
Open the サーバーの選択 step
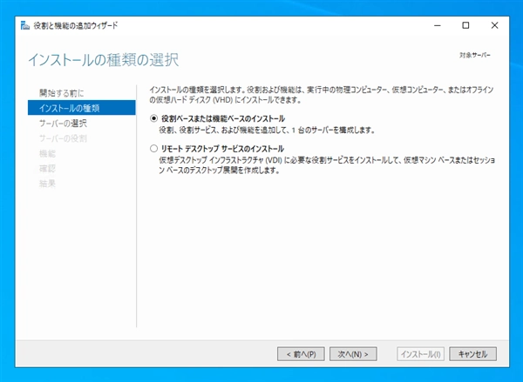[x=63, y=124]
